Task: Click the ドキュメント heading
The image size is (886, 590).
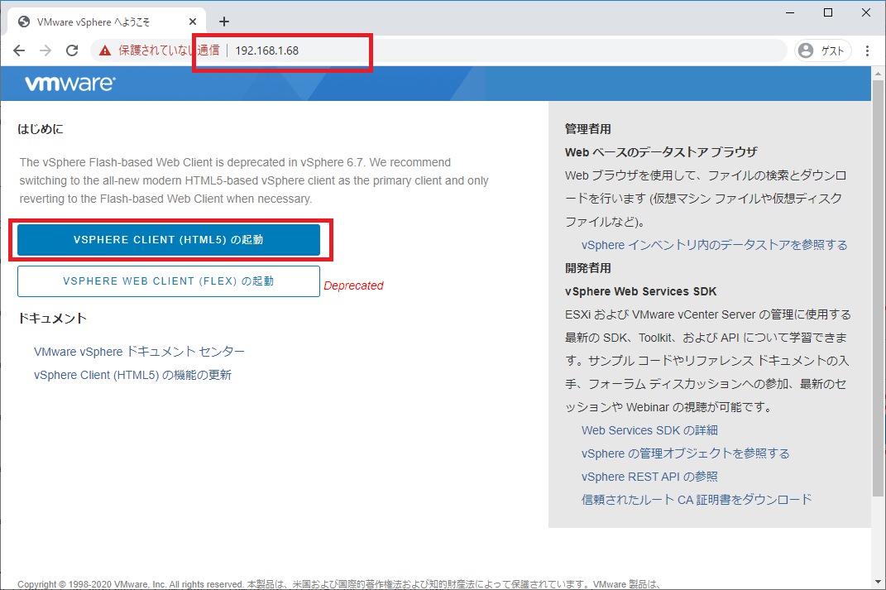Action: click(52, 319)
